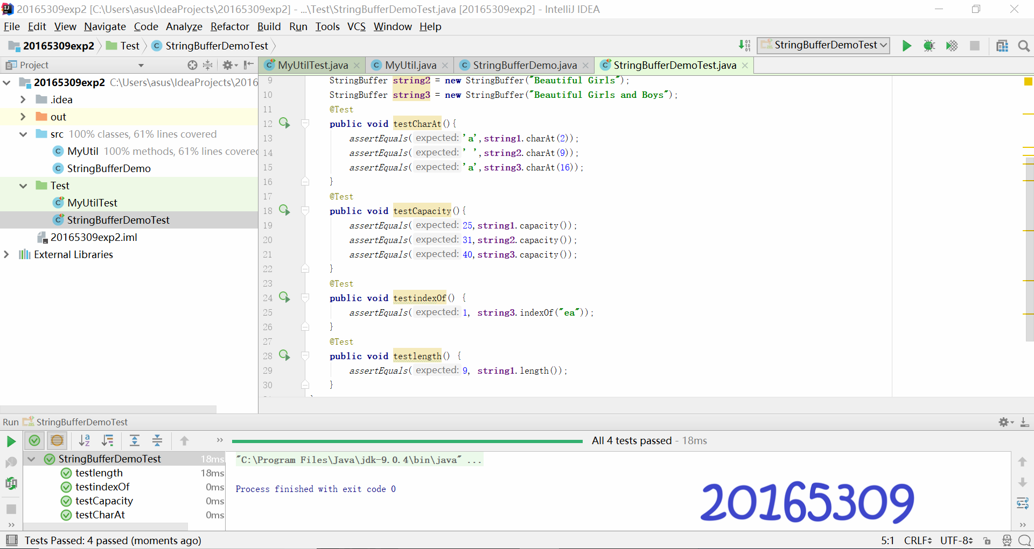This screenshot has width=1034, height=549.
Task: Expand External Libraries node
Action: (7, 254)
